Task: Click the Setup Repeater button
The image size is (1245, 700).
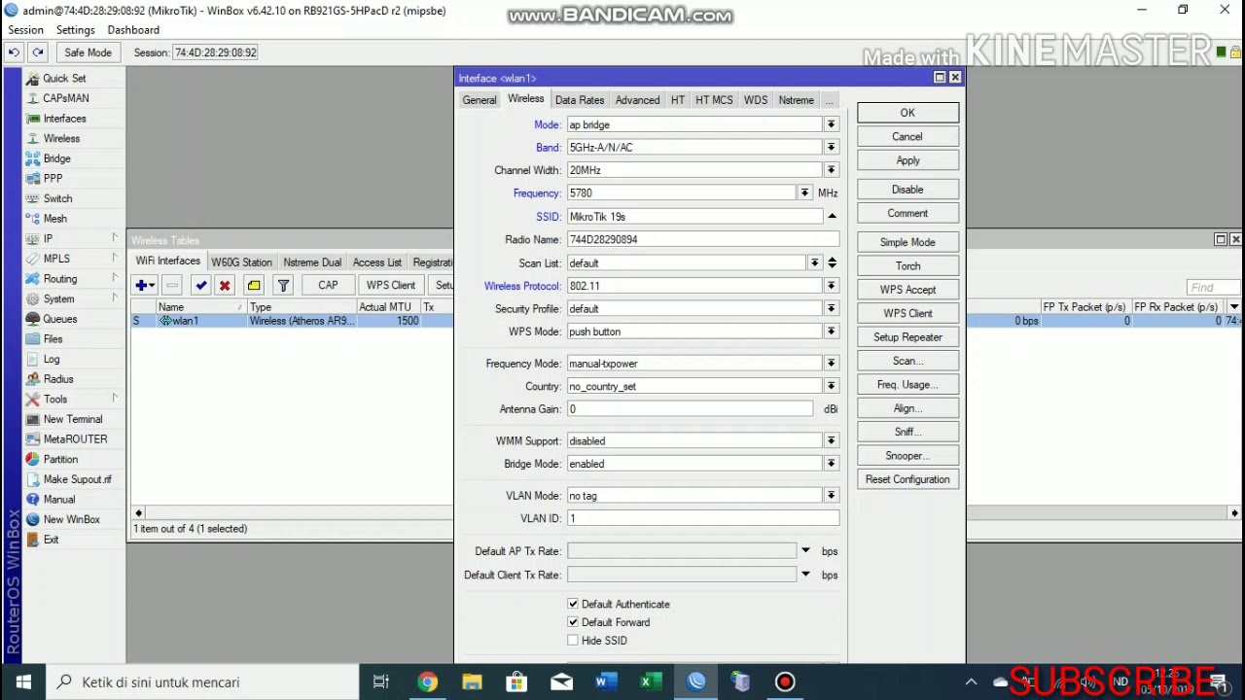Action: pyautogui.click(x=907, y=337)
